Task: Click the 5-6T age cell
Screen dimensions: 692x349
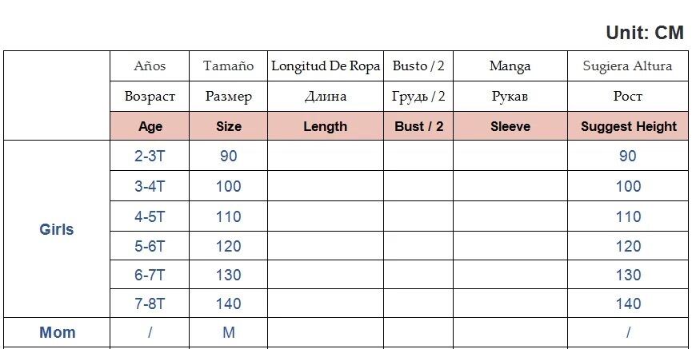Action: point(150,246)
